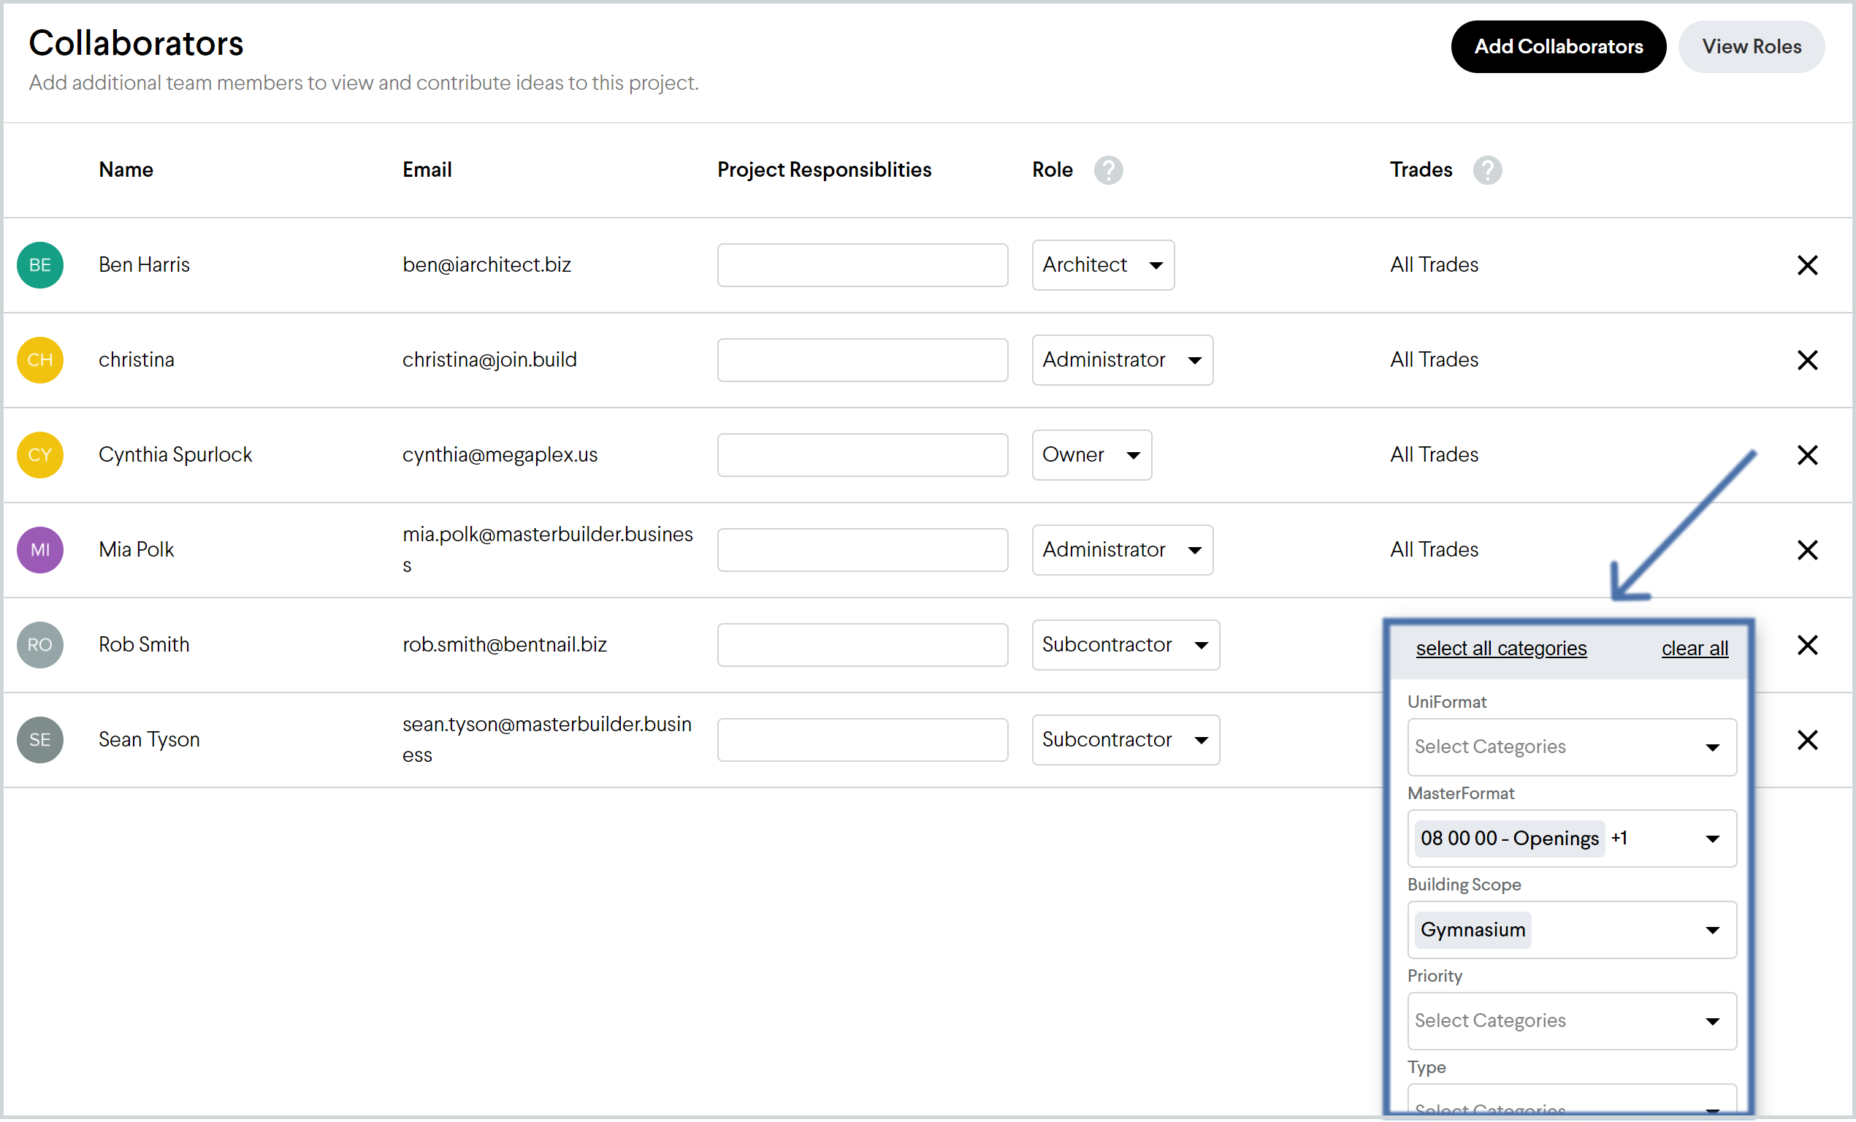Expand the Building Scope dropdown
Screen dimensions: 1856x1122
click(1572, 930)
